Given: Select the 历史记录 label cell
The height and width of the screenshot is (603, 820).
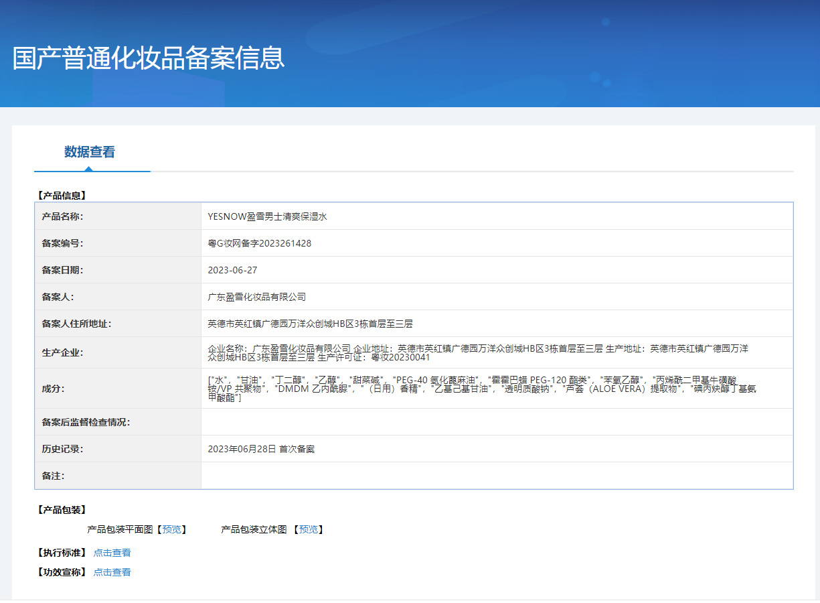Looking at the screenshot, I should click(118, 449).
